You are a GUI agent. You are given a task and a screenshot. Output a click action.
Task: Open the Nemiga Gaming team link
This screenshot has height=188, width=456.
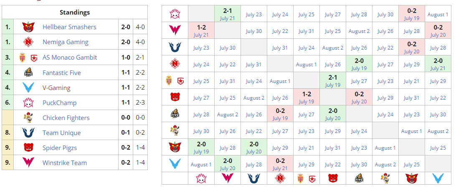tap(66, 42)
